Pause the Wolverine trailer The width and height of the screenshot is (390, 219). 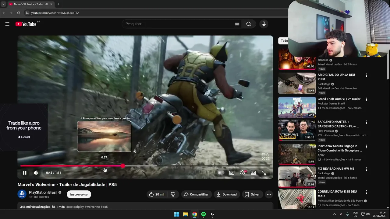tap(25, 173)
